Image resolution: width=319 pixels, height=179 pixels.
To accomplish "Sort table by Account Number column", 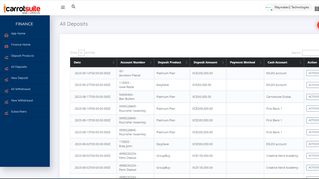I will point(135,63).
